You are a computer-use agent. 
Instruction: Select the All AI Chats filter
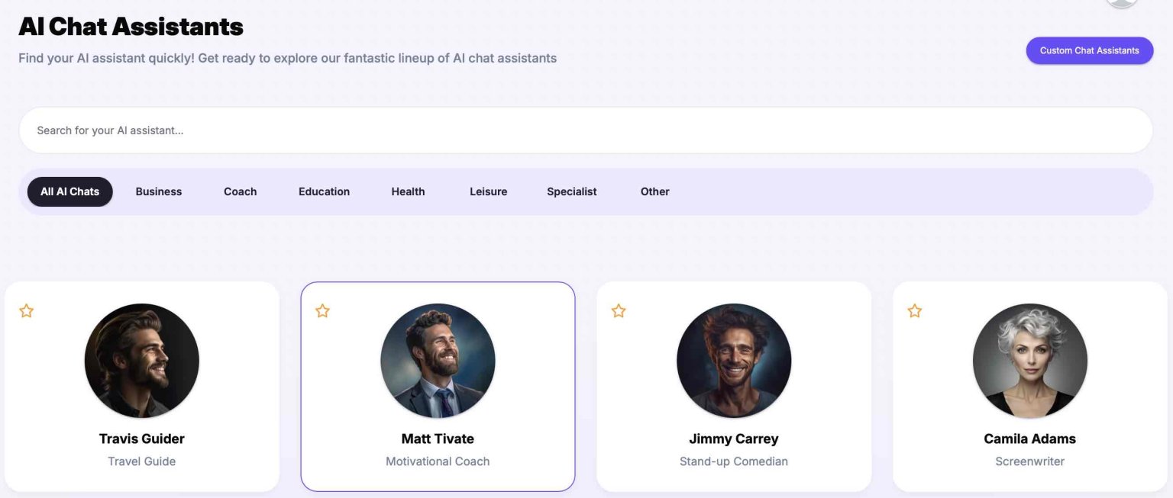[69, 191]
